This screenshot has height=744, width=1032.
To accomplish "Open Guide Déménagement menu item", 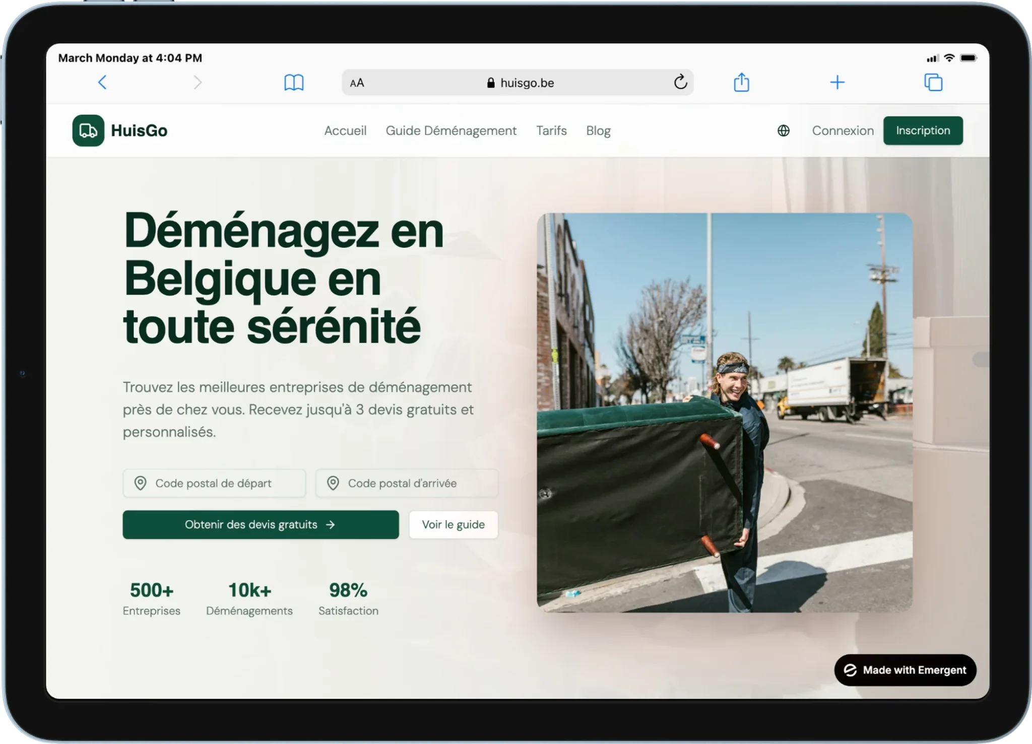I will (x=451, y=130).
